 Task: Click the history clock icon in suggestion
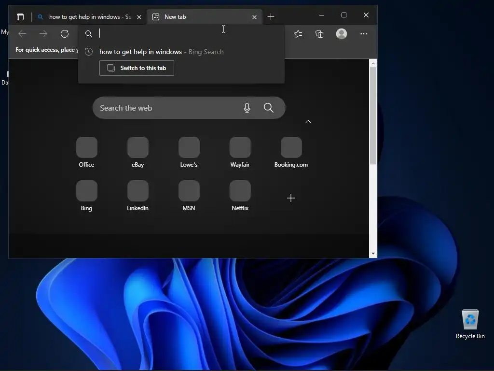click(89, 52)
